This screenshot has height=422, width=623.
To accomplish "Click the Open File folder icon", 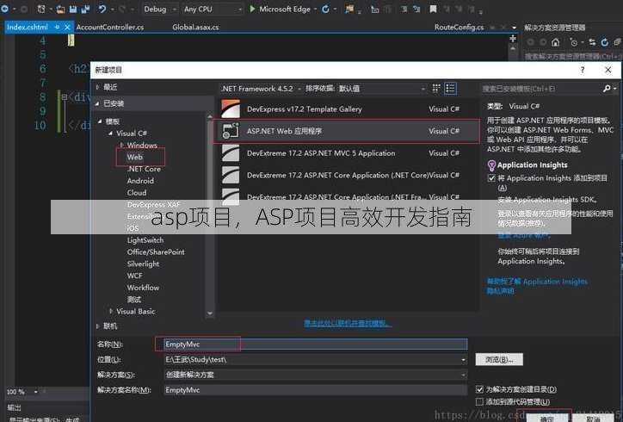I will pyautogui.click(x=60, y=9).
